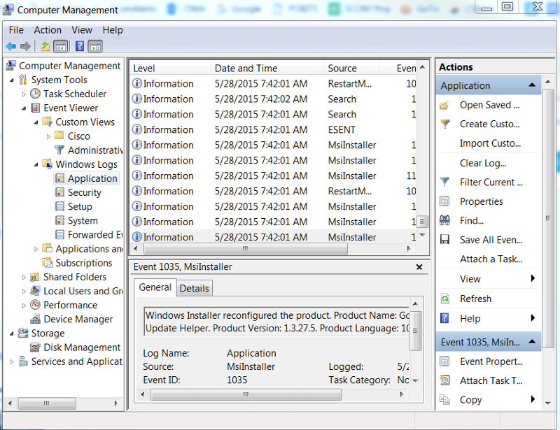
Task: Open the Action menu
Action: coord(48,30)
